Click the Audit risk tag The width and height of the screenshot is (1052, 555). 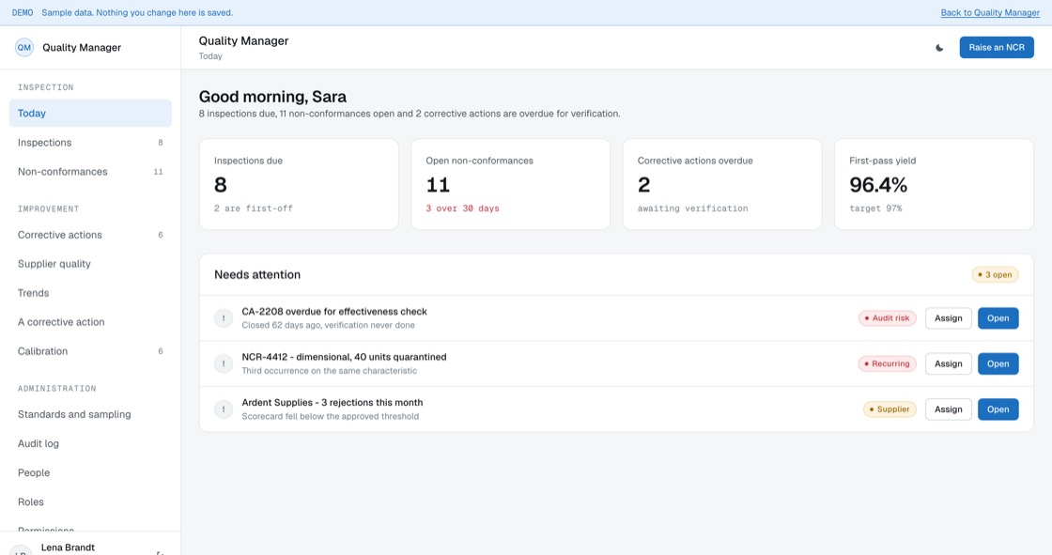click(887, 318)
